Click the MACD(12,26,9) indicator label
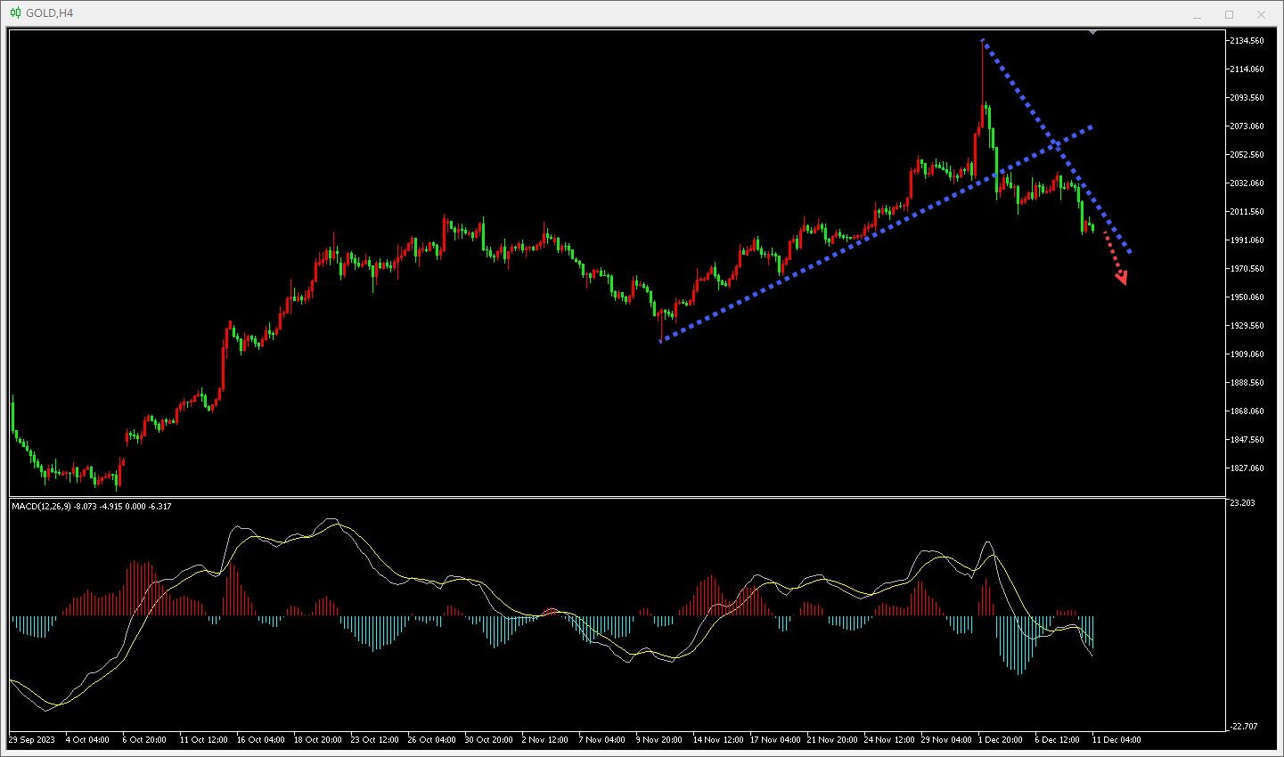This screenshot has width=1284, height=757. (91, 507)
